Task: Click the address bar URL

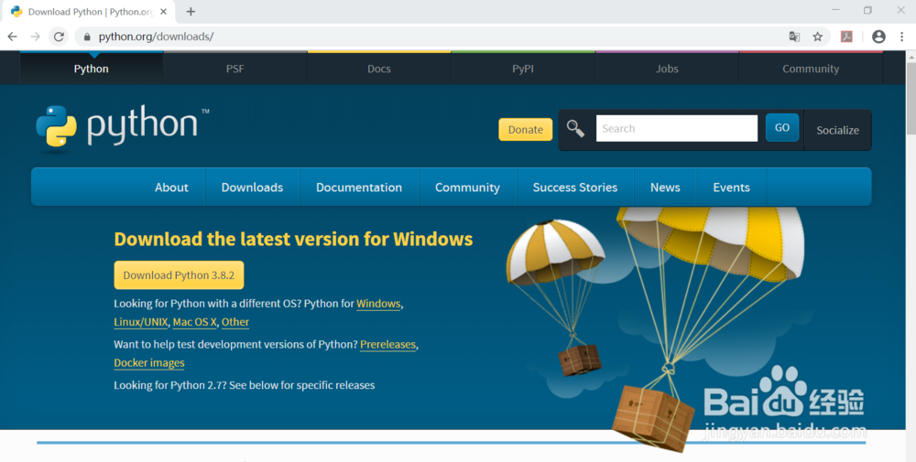Action: (x=156, y=37)
